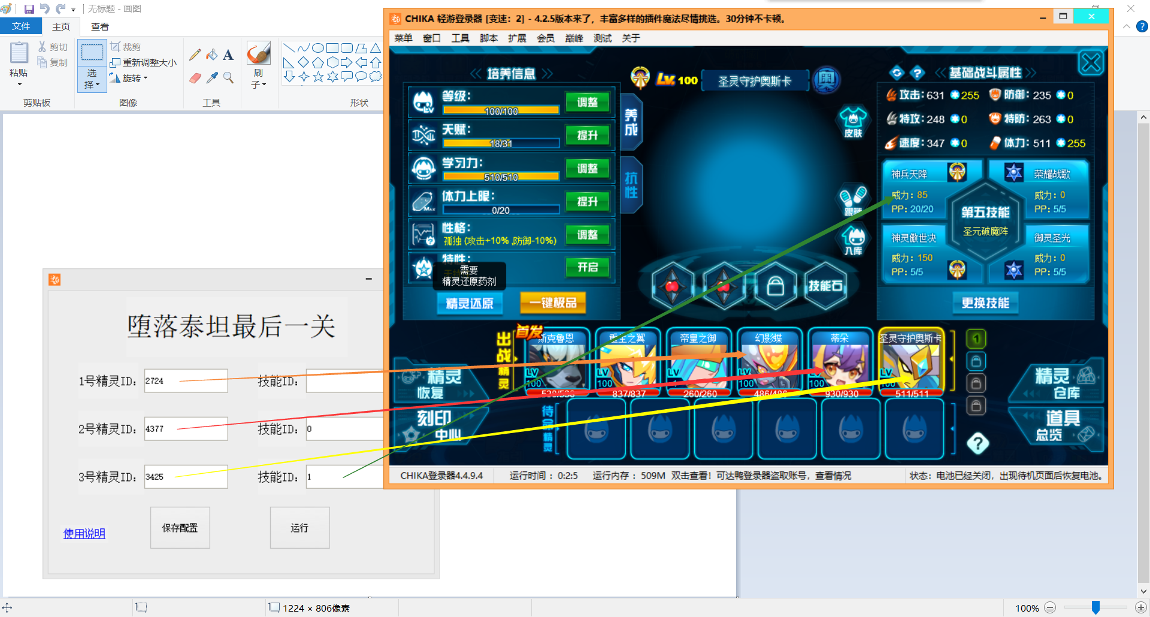Select the Text tool in Paint
Viewport: 1150px width, 617px height.
click(x=228, y=55)
